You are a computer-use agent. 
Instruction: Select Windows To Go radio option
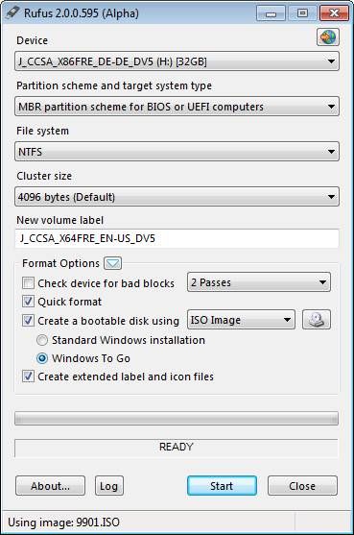[42, 358]
